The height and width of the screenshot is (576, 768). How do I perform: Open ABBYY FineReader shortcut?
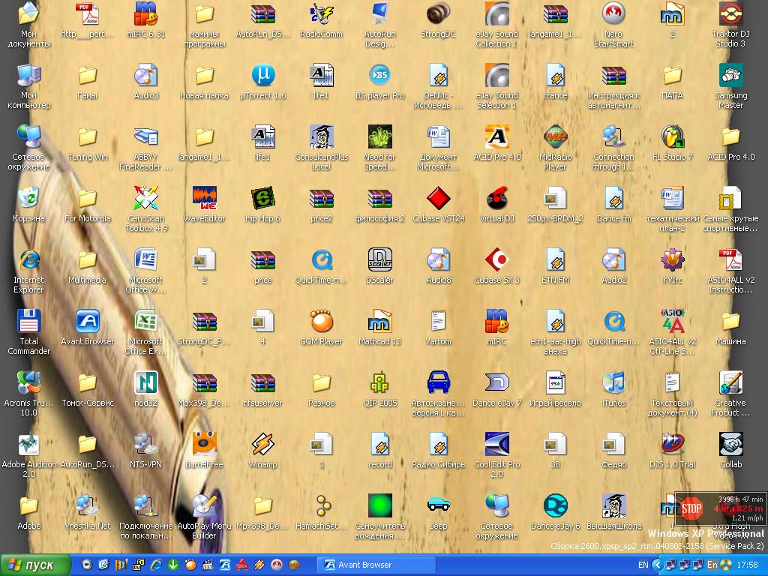point(146,137)
